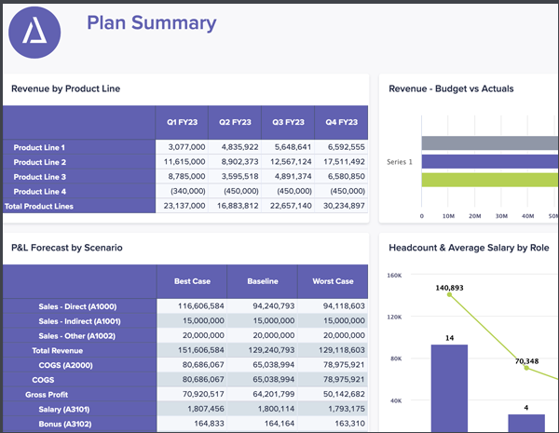Click cell value 50,142,682
This screenshot has height=433, width=559.
coord(344,394)
